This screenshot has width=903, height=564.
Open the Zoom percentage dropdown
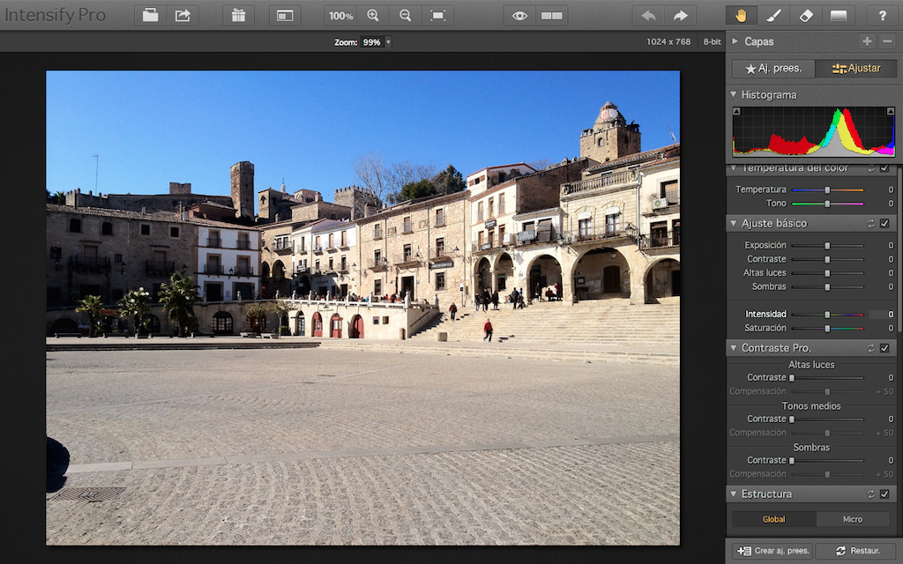tap(388, 42)
